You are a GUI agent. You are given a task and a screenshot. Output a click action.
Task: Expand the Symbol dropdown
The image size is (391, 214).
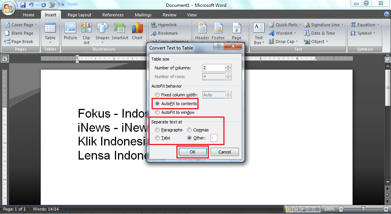[374, 33]
